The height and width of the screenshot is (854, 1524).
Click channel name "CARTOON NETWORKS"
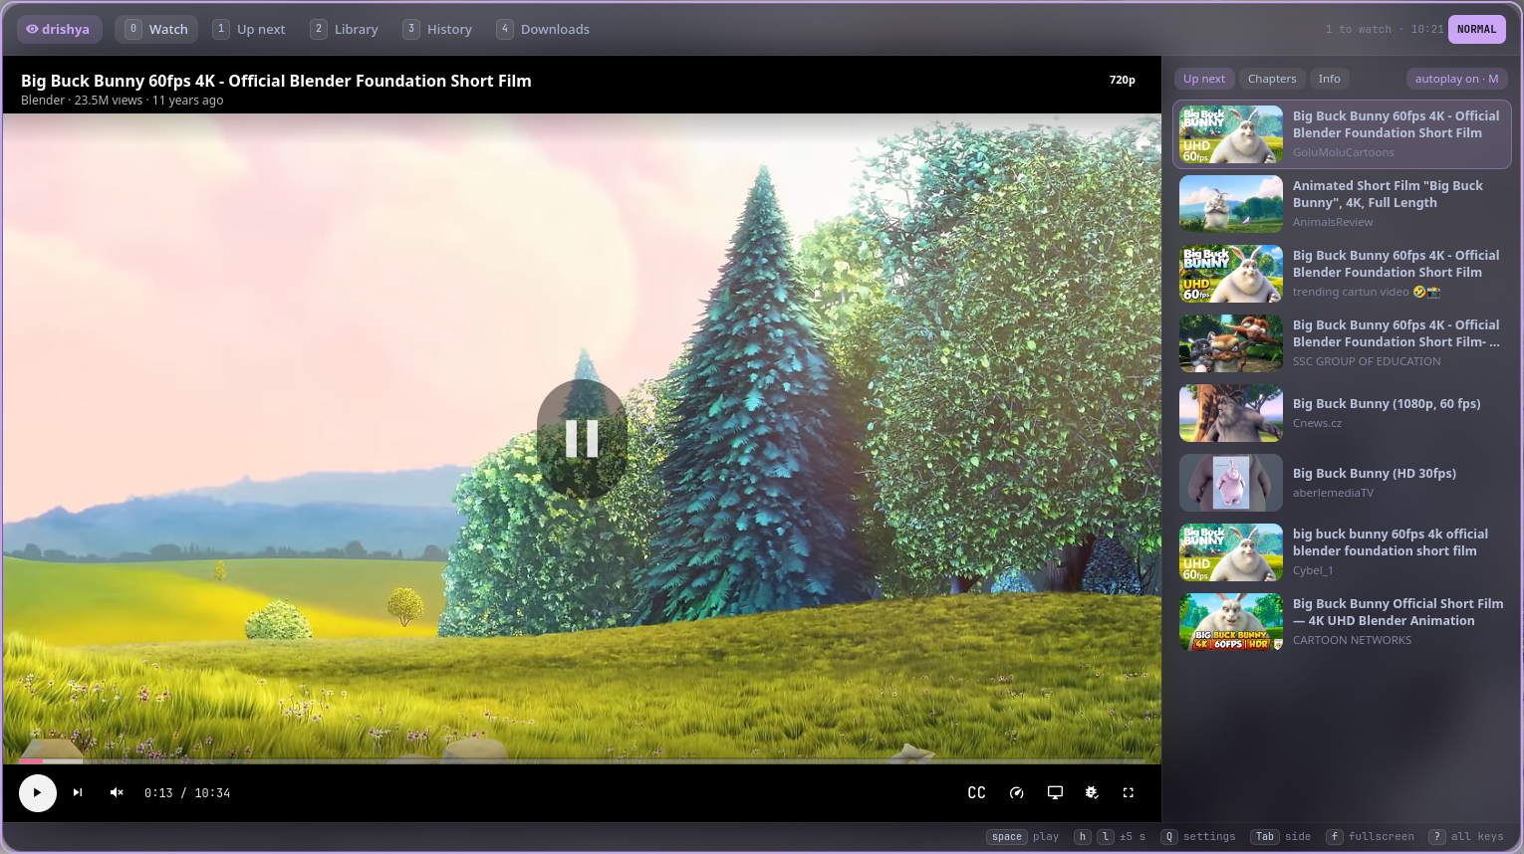(x=1352, y=641)
